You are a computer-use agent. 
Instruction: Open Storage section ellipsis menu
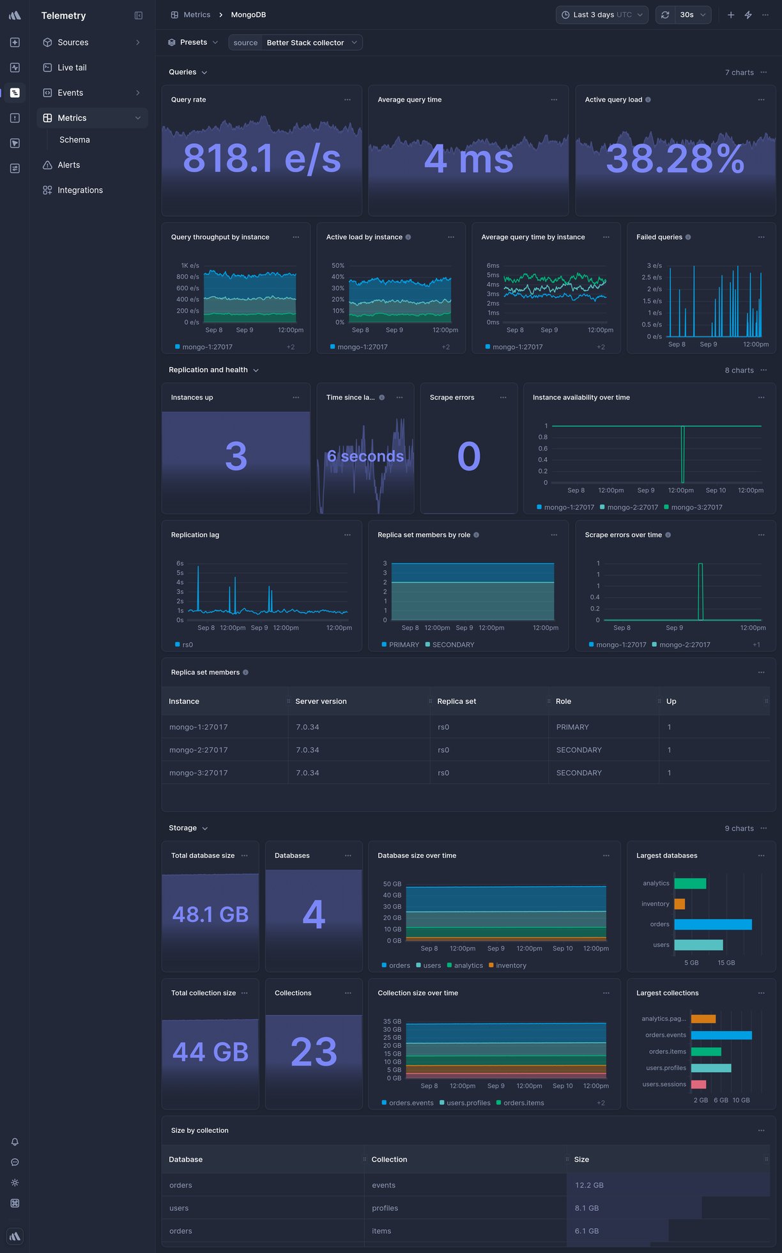pyautogui.click(x=763, y=828)
